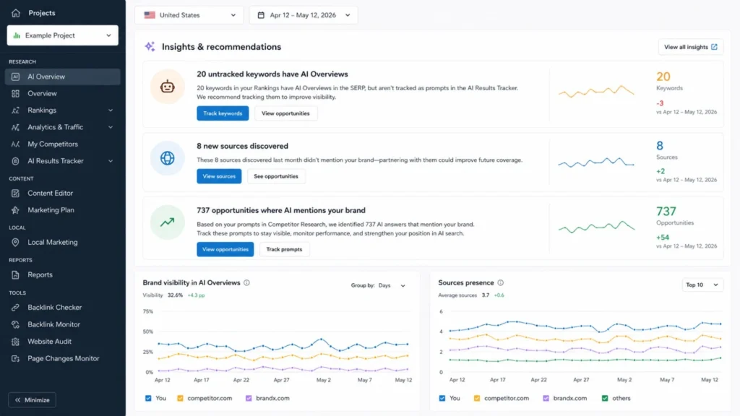Click the Projects label in sidebar
This screenshot has width=740, height=416.
[x=41, y=13]
